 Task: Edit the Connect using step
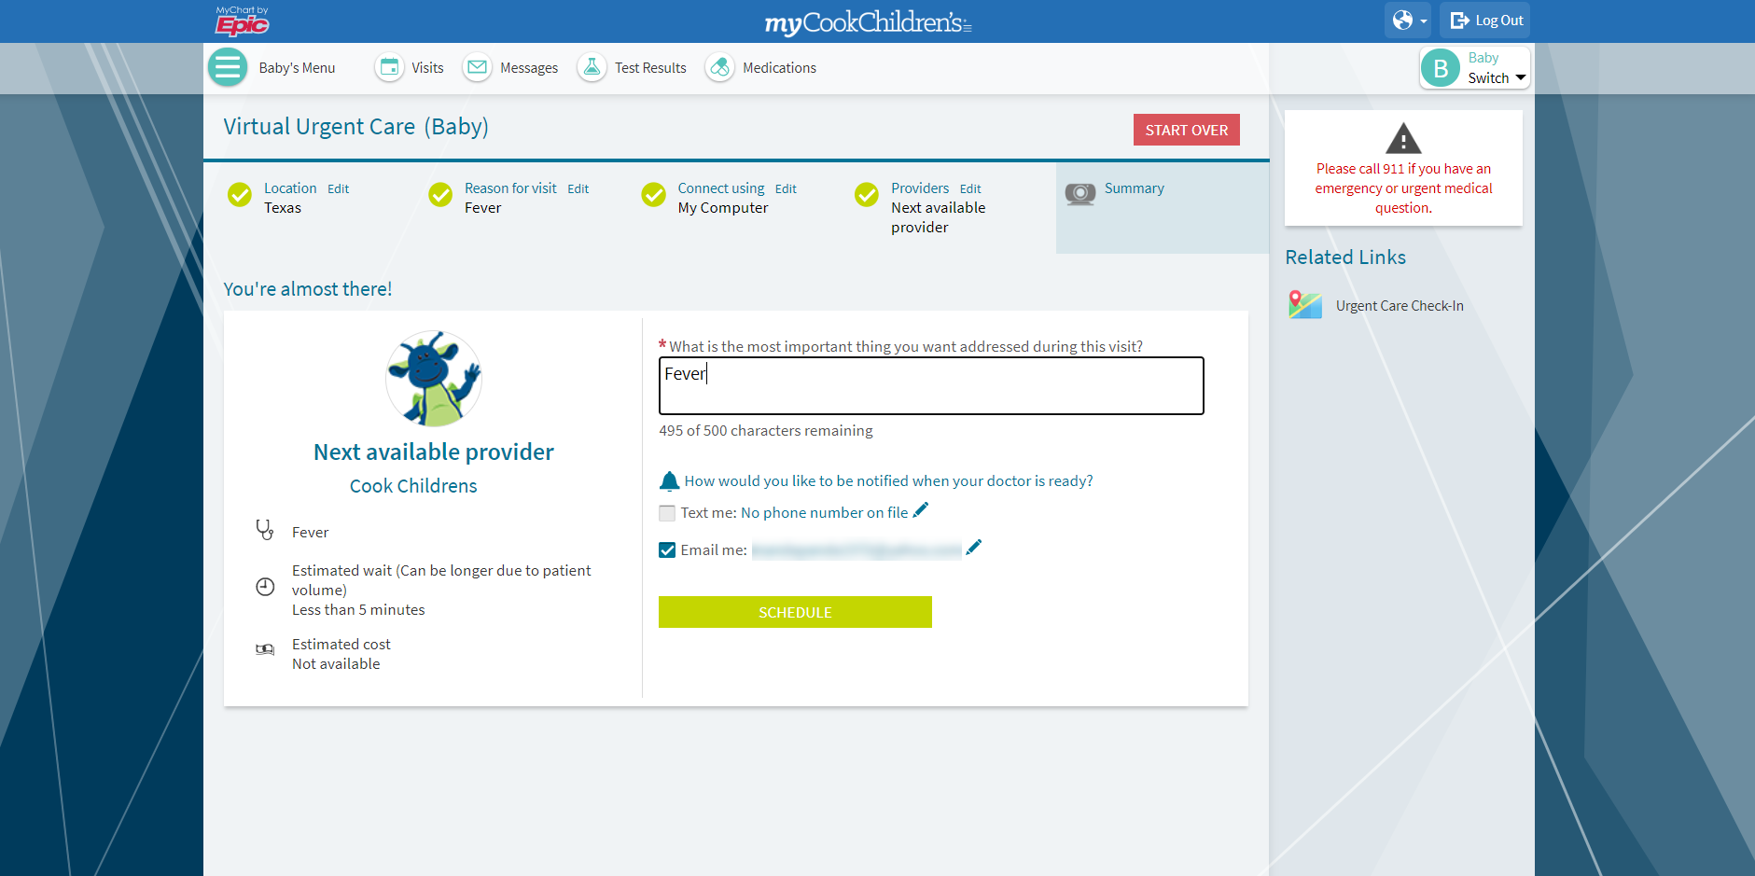786,189
